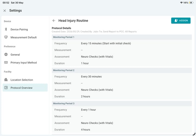The image size is (196, 136).
Task: Click the 'Device' section label
Action: [7, 21]
